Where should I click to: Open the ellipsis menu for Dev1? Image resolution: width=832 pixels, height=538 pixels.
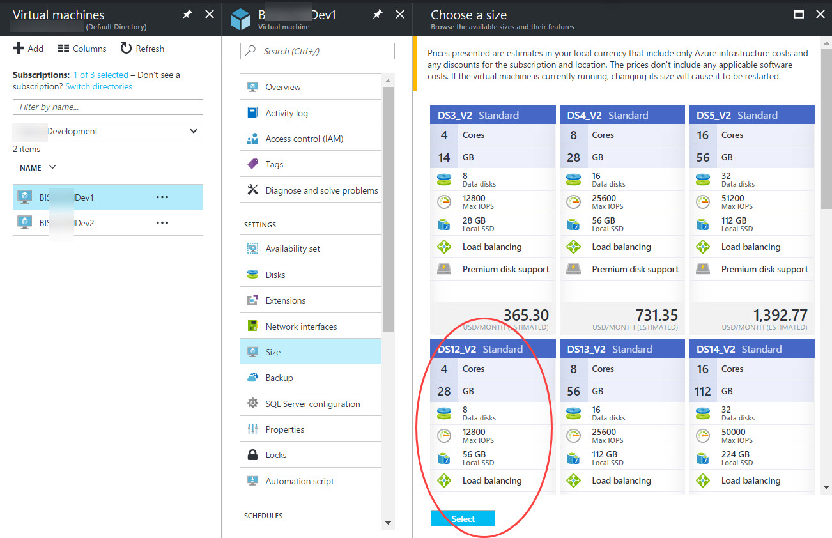coord(162,197)
